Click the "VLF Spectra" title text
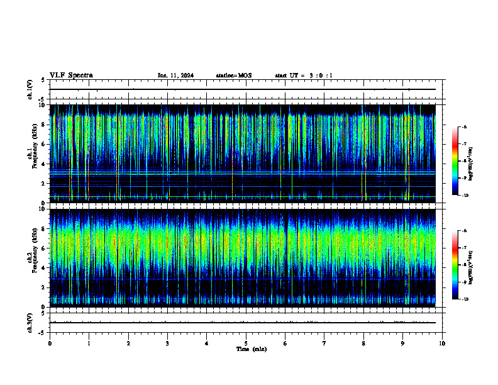 (71, 75)
